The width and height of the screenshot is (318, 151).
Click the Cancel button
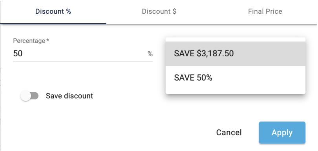pyautogui.click(x=229, y=133)
